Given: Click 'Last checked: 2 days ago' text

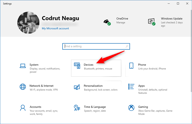Looking at the screenshot, I should pyautogui.click(x=172, y=24).
